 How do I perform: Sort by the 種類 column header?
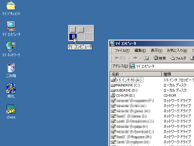178,74
